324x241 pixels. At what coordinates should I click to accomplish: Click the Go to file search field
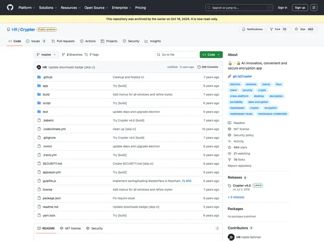[177, 55]
